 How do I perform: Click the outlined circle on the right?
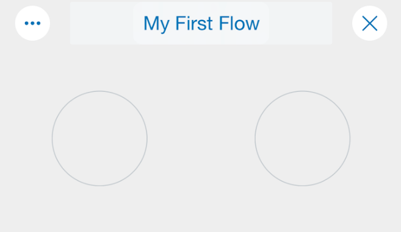pyautogui.click(x=302, y=138)
